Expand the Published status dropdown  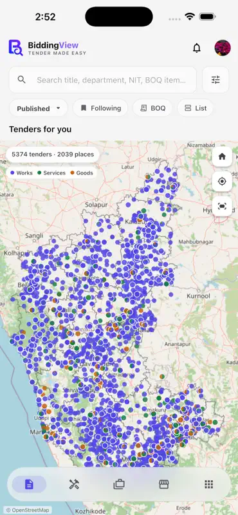(39, 108)
